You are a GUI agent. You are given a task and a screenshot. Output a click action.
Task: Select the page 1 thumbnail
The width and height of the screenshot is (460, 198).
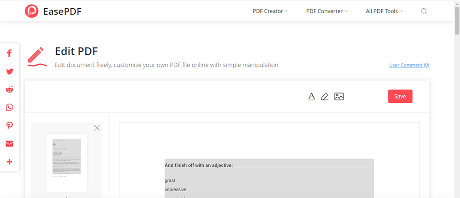tap(67, 162)
